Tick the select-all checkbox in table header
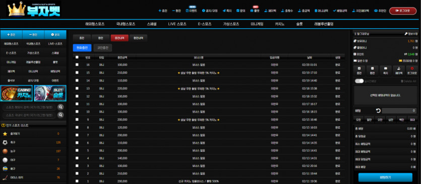The width and height of the screenshot is (421, 184). click(77, 57)
